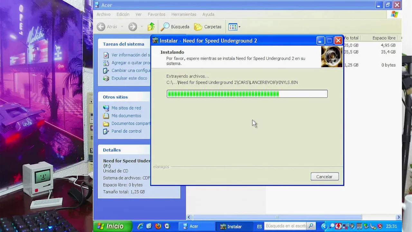The width and height of the screenshot is (412, 232).
Task: Click the desktop search input field
Action: point(286,226)
